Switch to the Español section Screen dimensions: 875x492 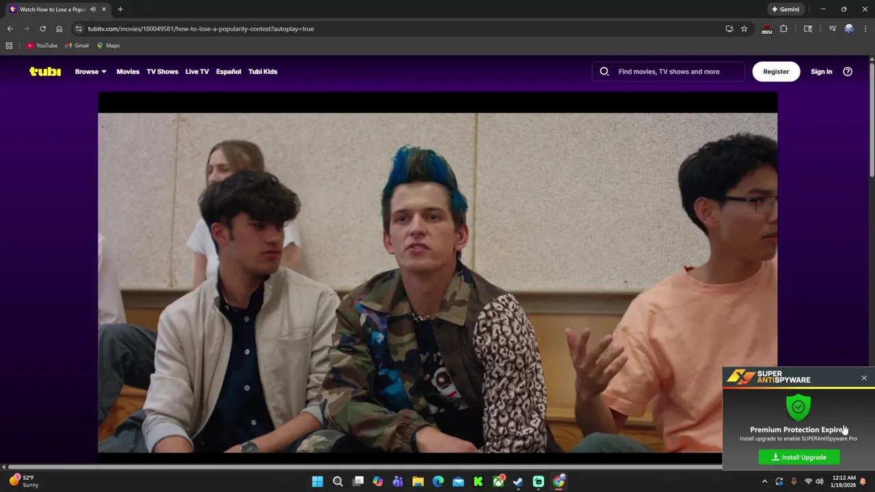(228, 72)
